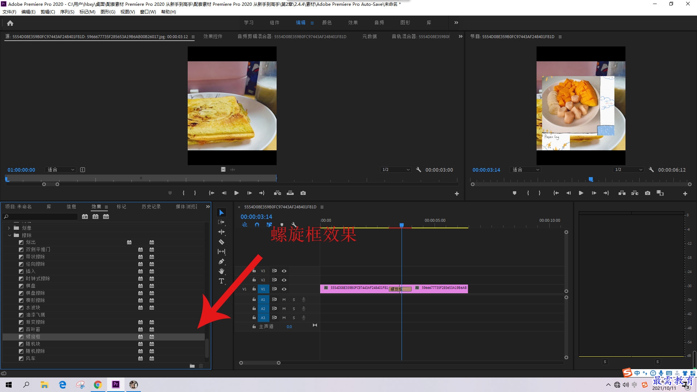
Task: Select the Ripple Edit tool
Action: tap(221, 232)
